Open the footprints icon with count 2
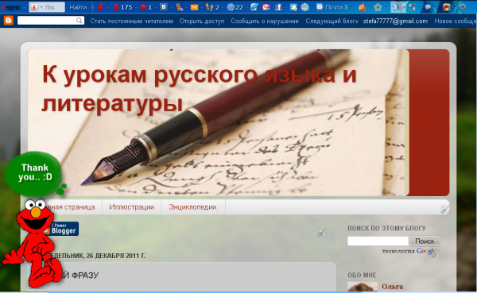 coord(212,7)
